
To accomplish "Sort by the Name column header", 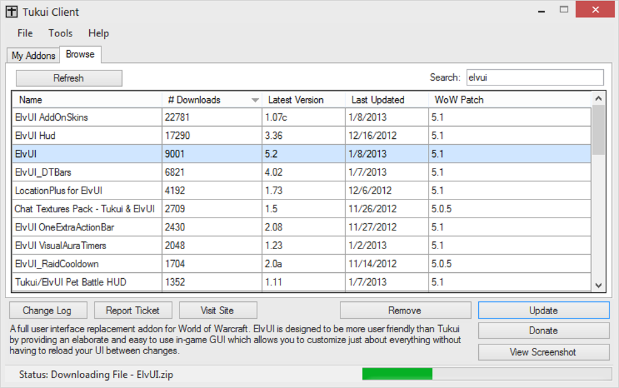I will coord(87,100).
